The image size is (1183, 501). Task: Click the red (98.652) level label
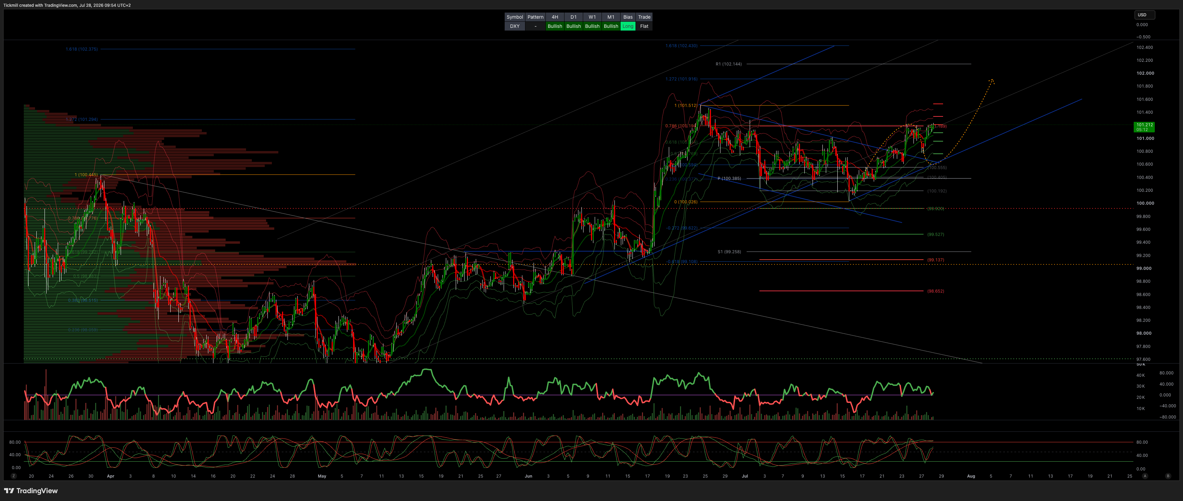tap(935, 291)
